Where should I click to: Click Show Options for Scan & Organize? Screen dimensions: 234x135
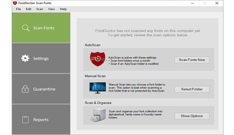192,116
